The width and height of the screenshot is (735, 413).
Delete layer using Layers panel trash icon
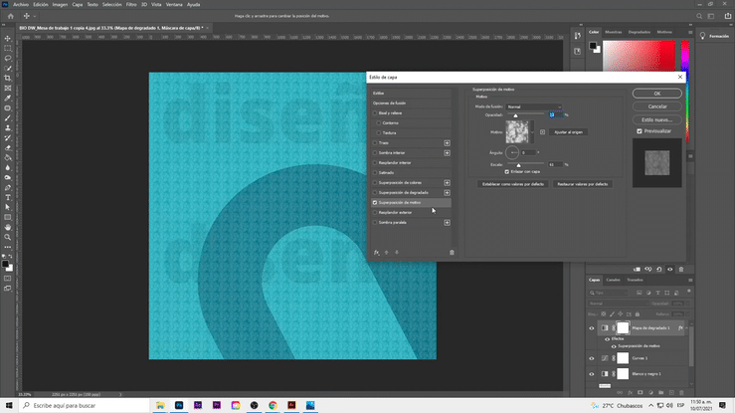(681, 392)
